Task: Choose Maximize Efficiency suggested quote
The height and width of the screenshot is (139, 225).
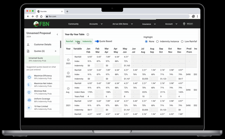Action: coord(42,77)
